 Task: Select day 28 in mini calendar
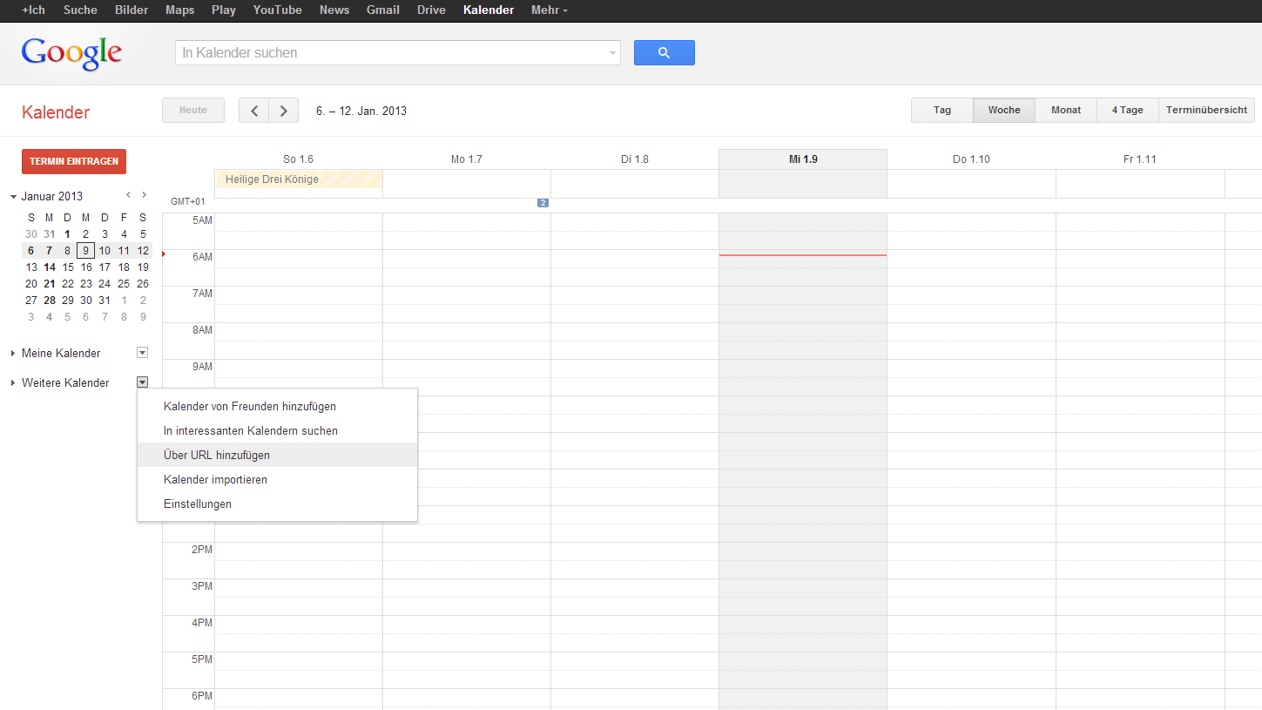pyautogui.click(x=50, y=301)
